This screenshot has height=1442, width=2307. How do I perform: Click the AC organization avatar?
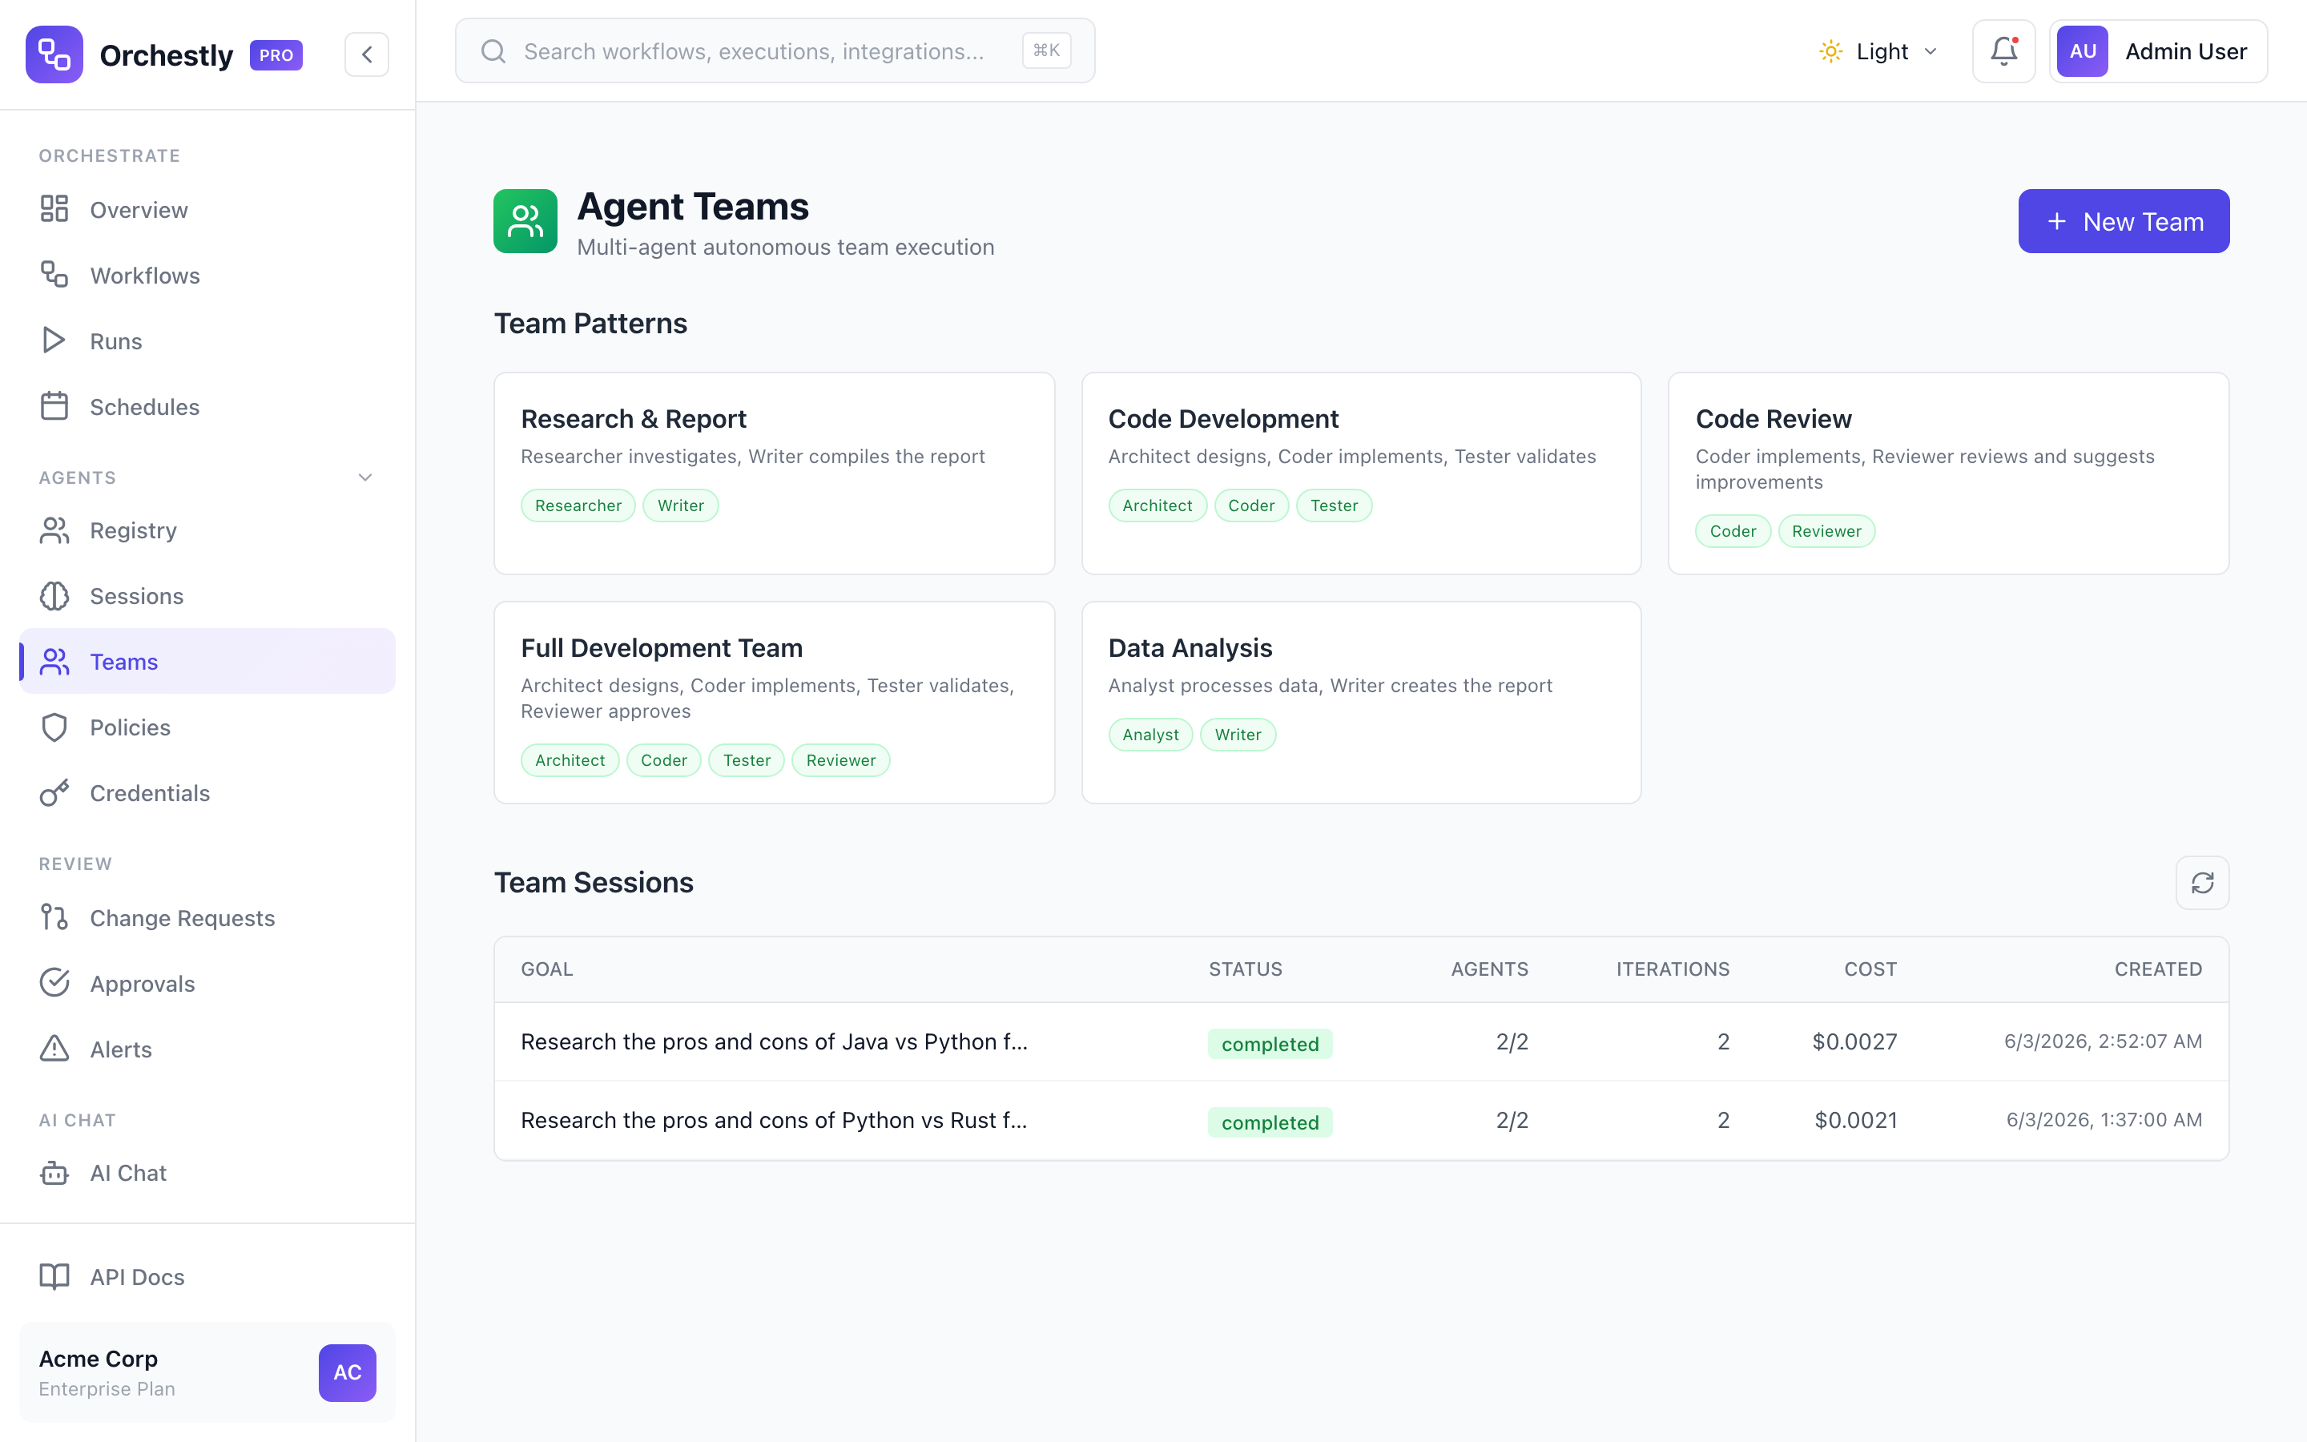(347, 1372)
